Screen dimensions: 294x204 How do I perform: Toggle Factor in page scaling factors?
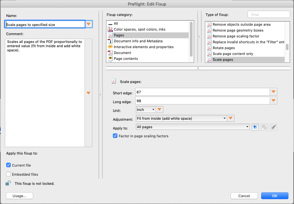(115, 136)
